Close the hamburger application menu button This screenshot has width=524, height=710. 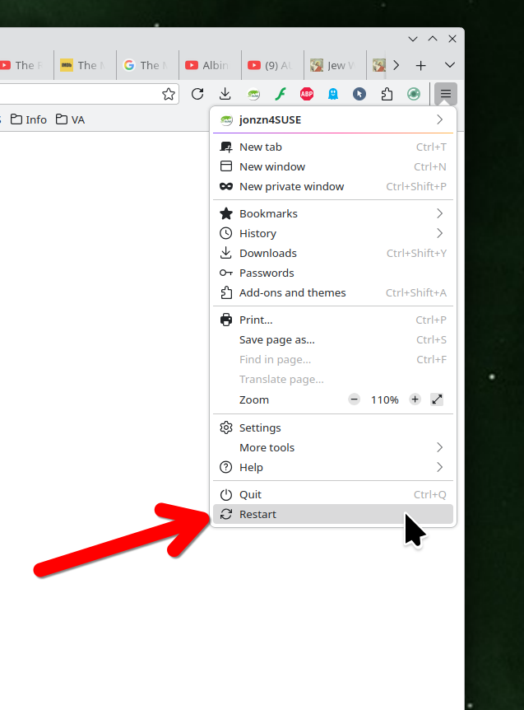click(x=446, y=94)
